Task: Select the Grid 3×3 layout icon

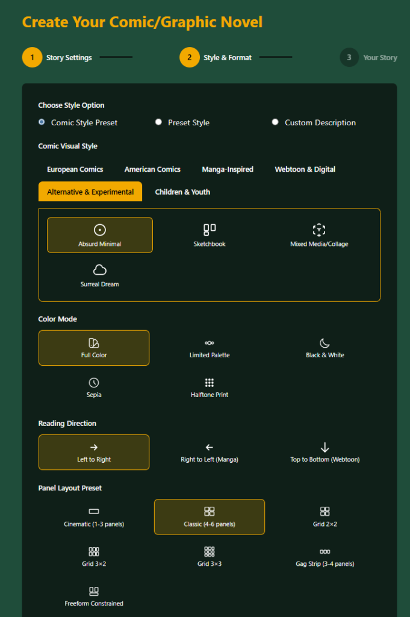Action: click(210, 551)
